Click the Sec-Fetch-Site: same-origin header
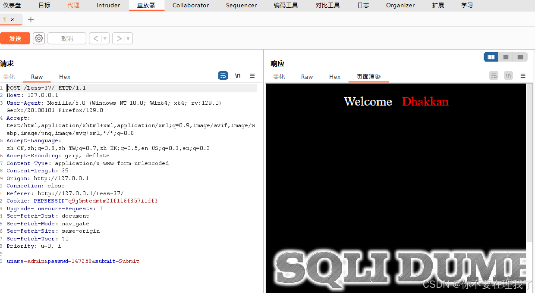The image size is (535, 293). pos(53,231)
